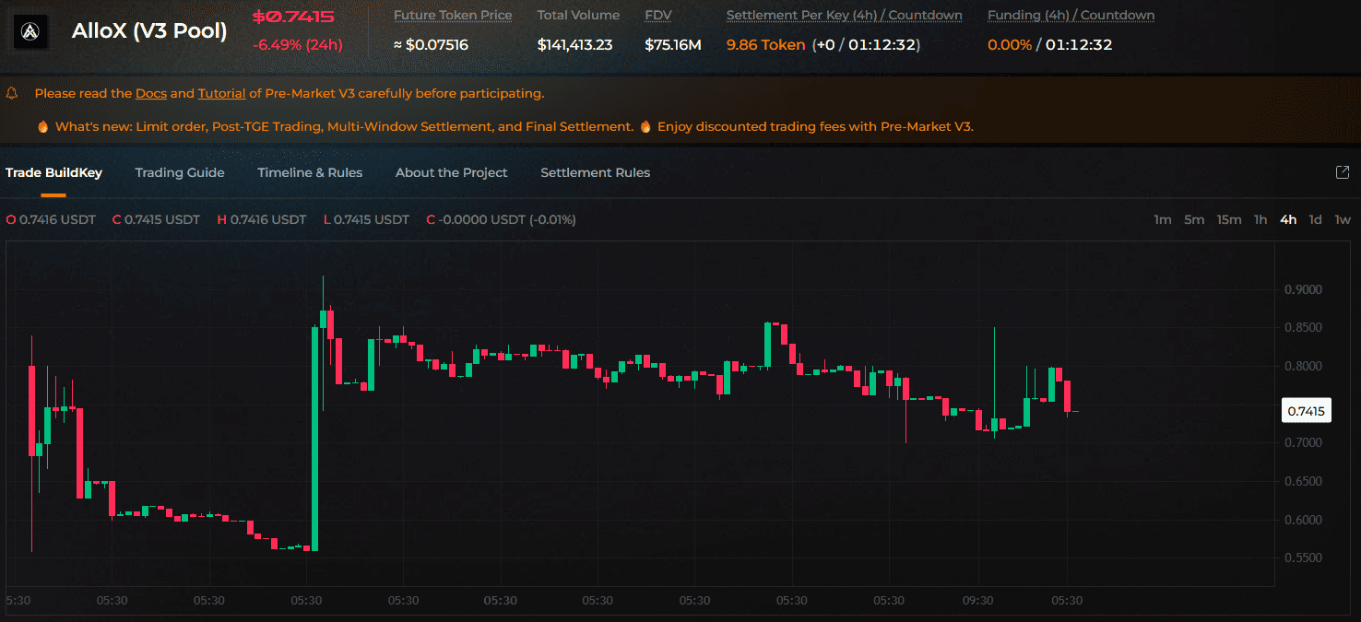Set chart interval to 1m
The image size is (1361, 622).
tap(1163, 219)
